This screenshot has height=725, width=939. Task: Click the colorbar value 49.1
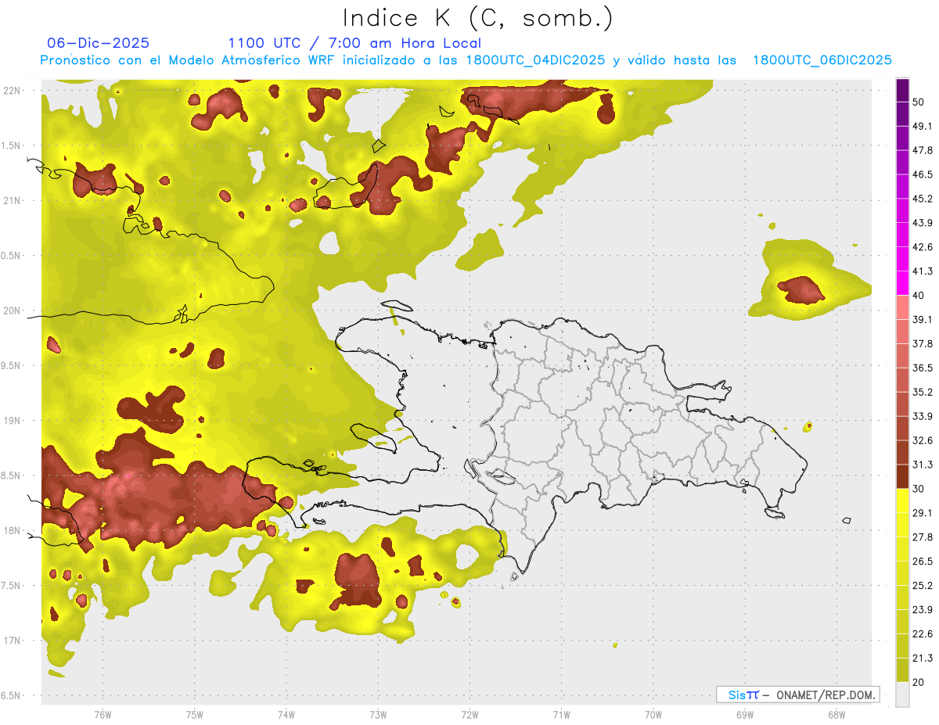[923, 126]
